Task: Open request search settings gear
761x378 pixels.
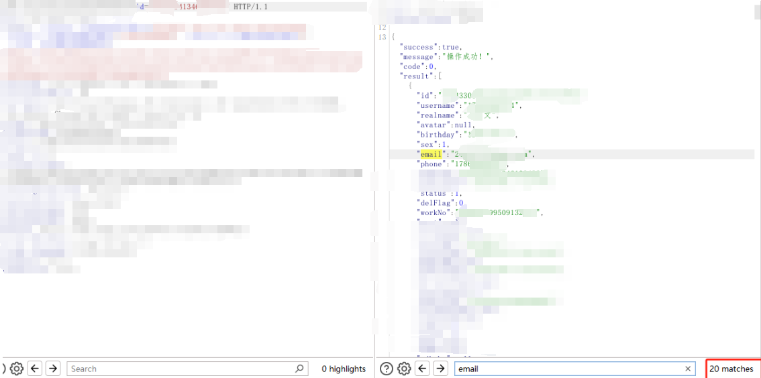Action: click(17, 369)
